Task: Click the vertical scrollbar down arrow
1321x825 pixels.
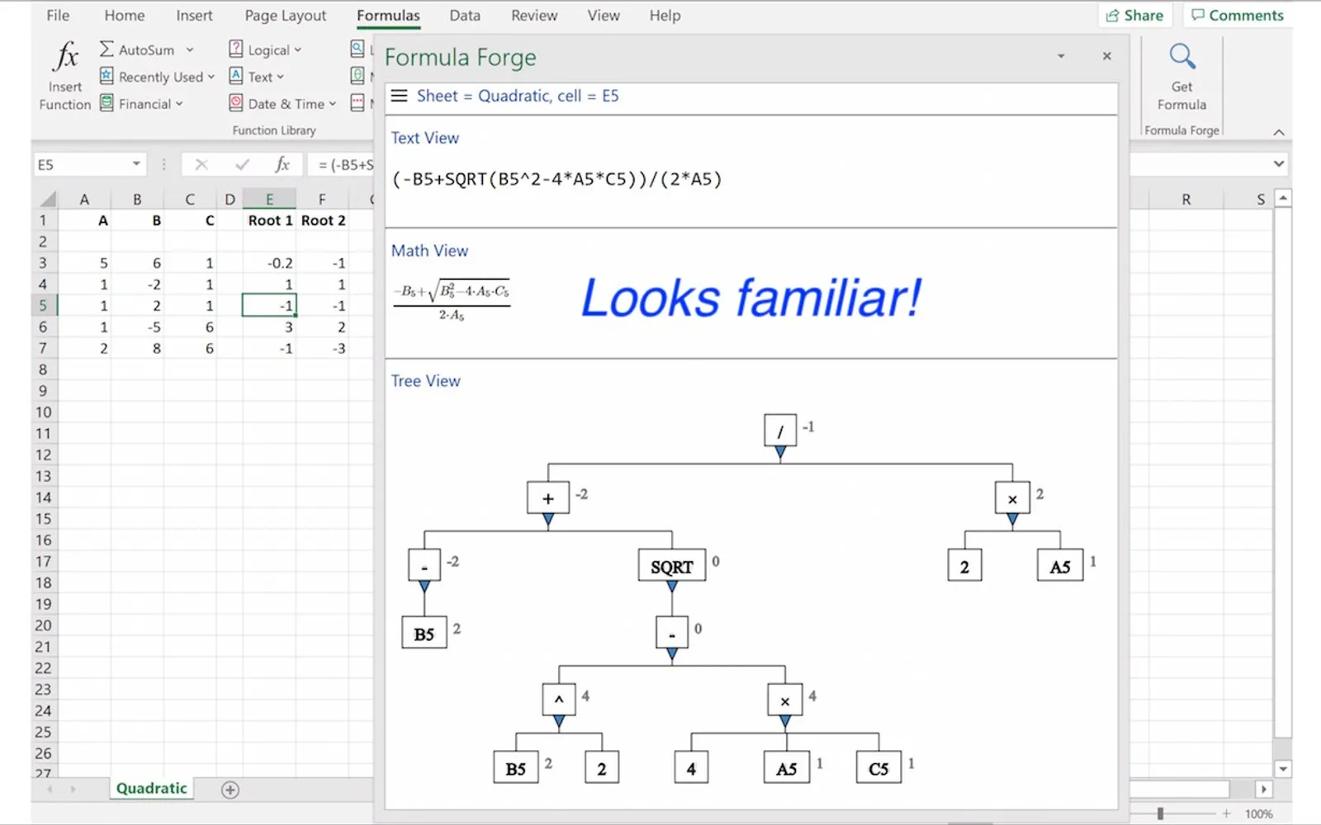Action: pos(1283,769)
